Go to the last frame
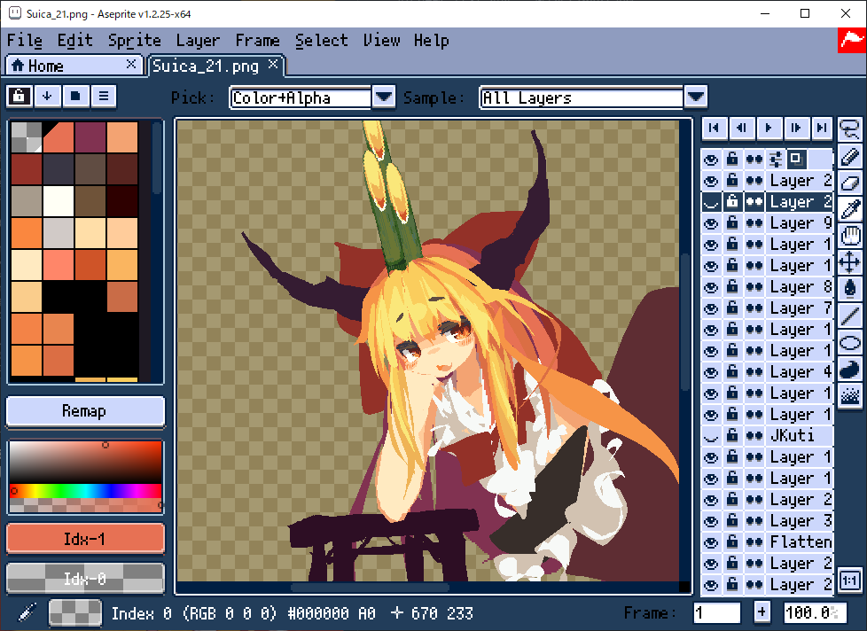This screenshot has height=631, width=867. click(822, 129)
